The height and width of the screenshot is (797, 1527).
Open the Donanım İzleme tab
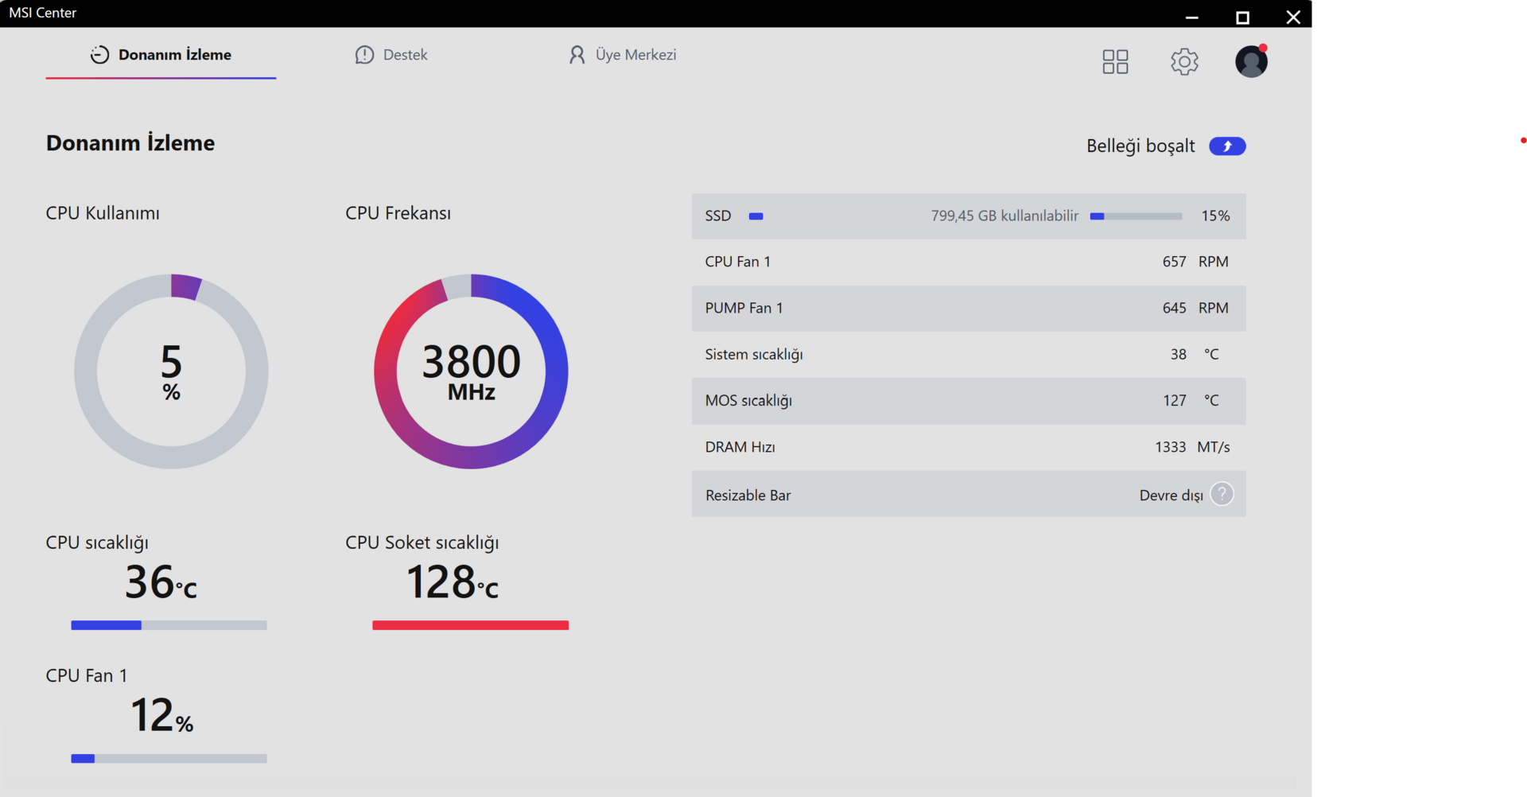[x=161, y=55]
